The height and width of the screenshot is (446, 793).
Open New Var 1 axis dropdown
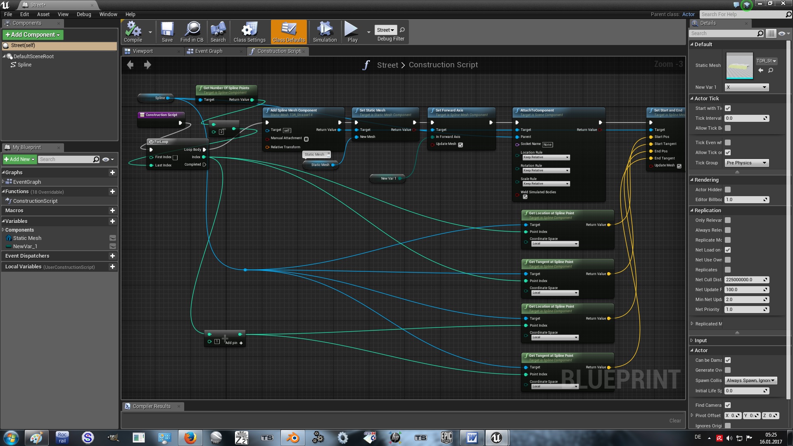pyautogui.click(x=747, y=87)
